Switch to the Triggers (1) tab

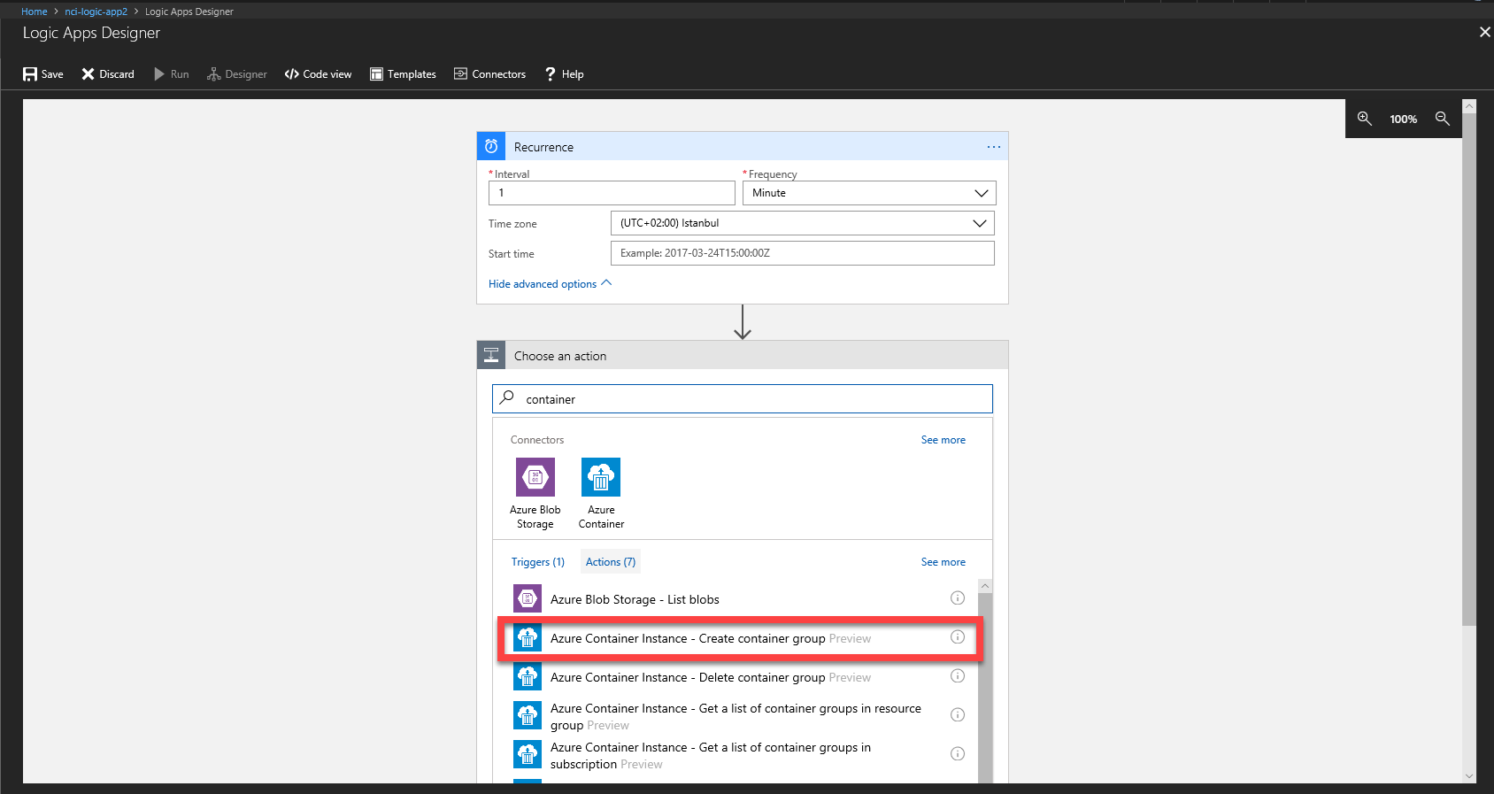tap(537, 562)
